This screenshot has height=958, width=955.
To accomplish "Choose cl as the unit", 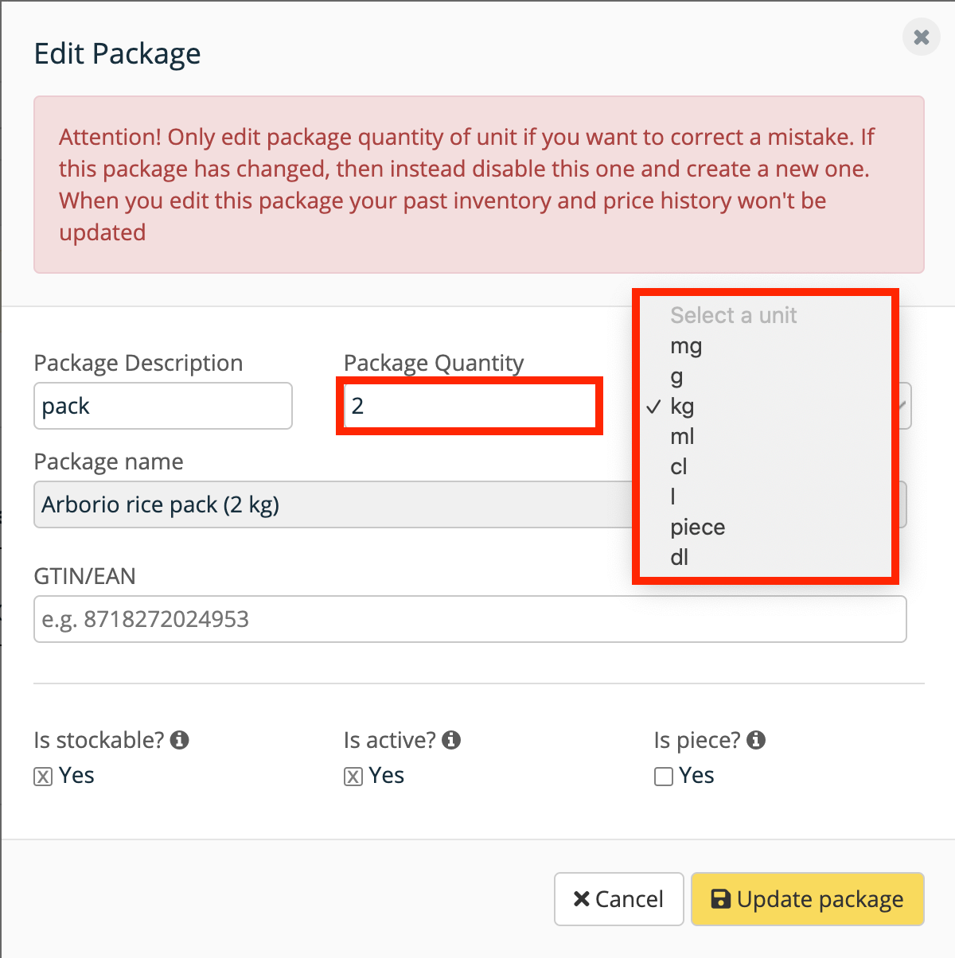I will [679, 467].
